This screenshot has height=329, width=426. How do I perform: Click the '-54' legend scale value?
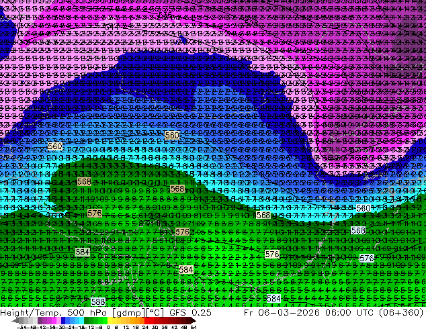pos(22,327)
